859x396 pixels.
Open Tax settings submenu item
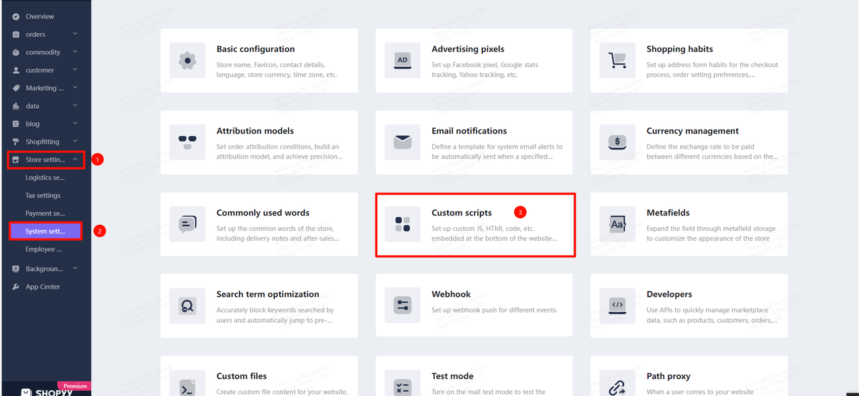point(43,195)
